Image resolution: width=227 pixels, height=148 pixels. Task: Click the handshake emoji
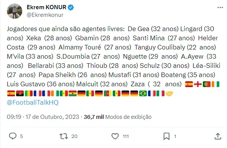(169, 94)
